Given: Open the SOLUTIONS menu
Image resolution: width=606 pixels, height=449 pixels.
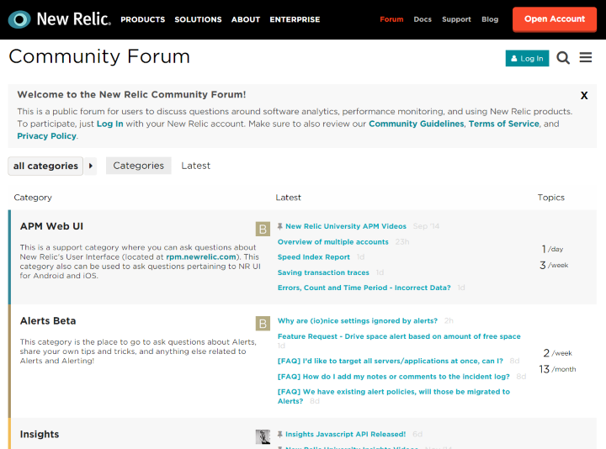Looking at the screenshot, I should [x=198, y=19].
